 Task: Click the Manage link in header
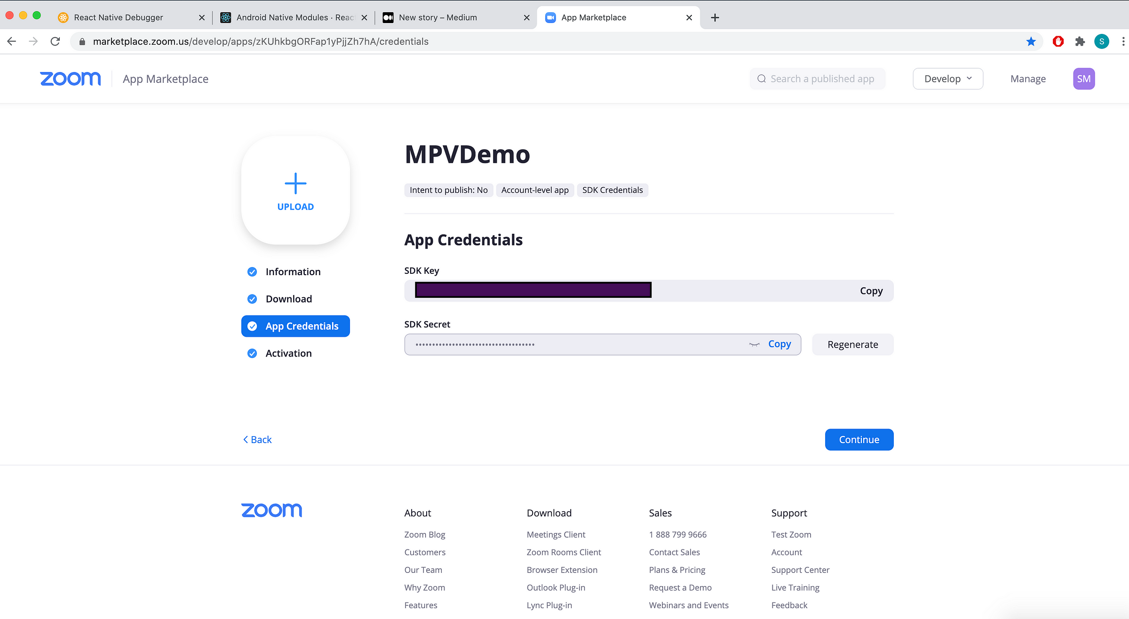[x=1028, y=79]
